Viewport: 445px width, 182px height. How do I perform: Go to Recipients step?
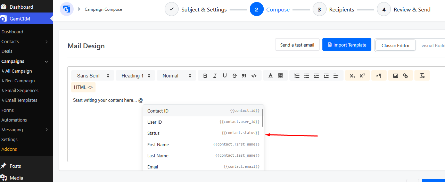coord(333,9)
